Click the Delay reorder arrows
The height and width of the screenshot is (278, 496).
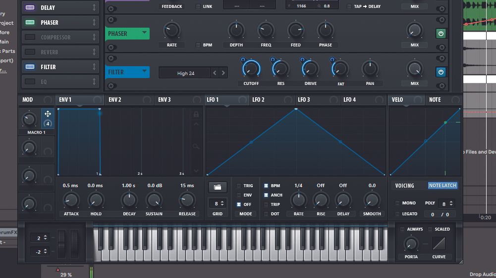pyautogui.click(x=94, y=7)
